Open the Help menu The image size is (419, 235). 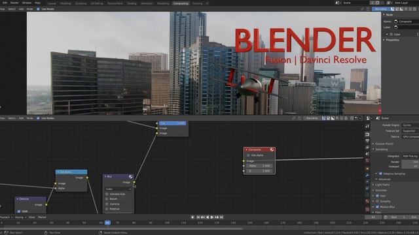(37, 3)
